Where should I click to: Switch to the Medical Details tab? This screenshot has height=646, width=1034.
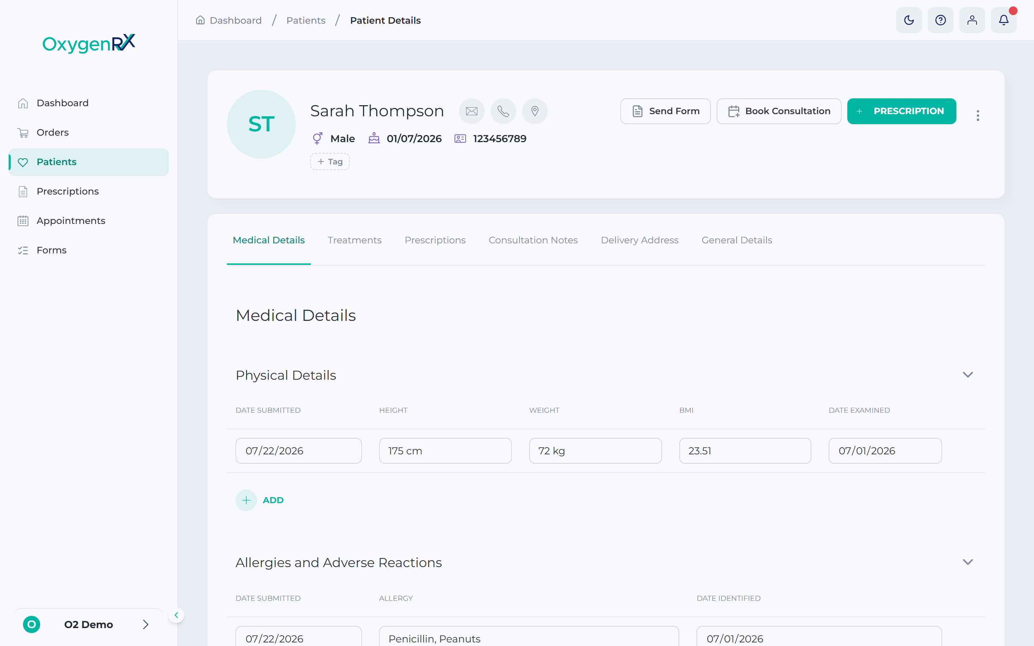pyautogui.click(x=269, y=240)
